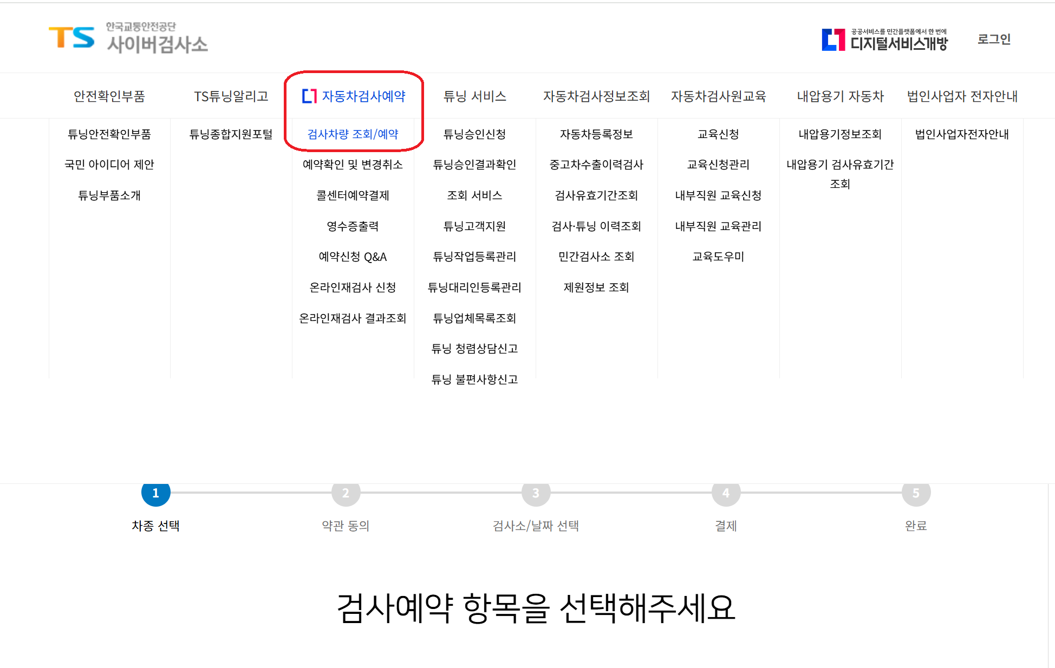The image size is (1055, 668).
Task: Select 검사차량 조회/예약 submenu item
Action: click(x=353, y=134)
